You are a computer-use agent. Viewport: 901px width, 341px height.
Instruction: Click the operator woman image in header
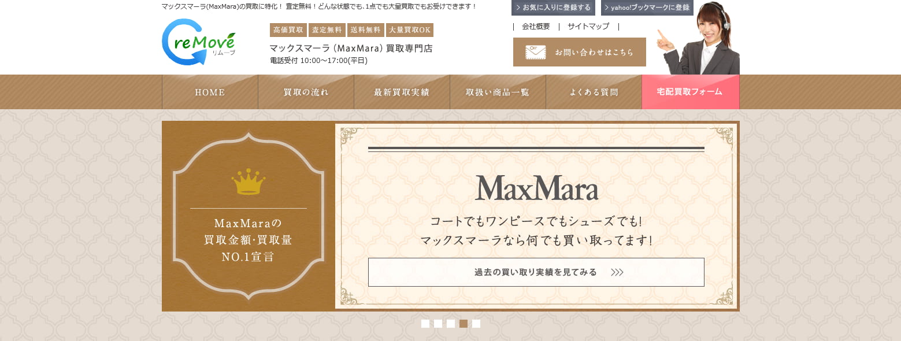[x=698, y=38]
